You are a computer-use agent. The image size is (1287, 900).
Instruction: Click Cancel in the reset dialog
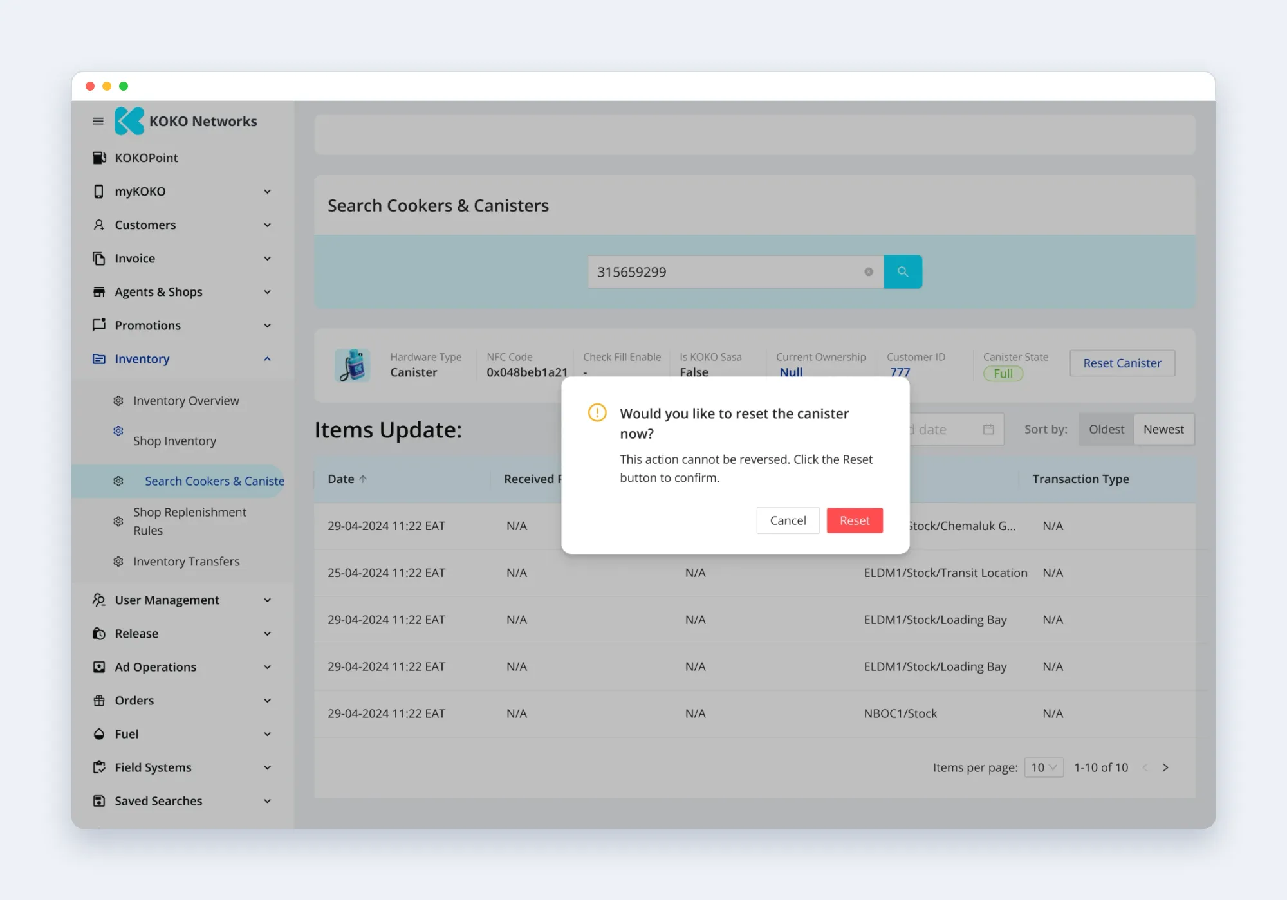tap(788, 520)
